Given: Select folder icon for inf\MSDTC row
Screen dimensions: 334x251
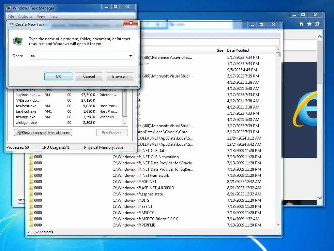Looking at the screenshot, I should 31,212.
